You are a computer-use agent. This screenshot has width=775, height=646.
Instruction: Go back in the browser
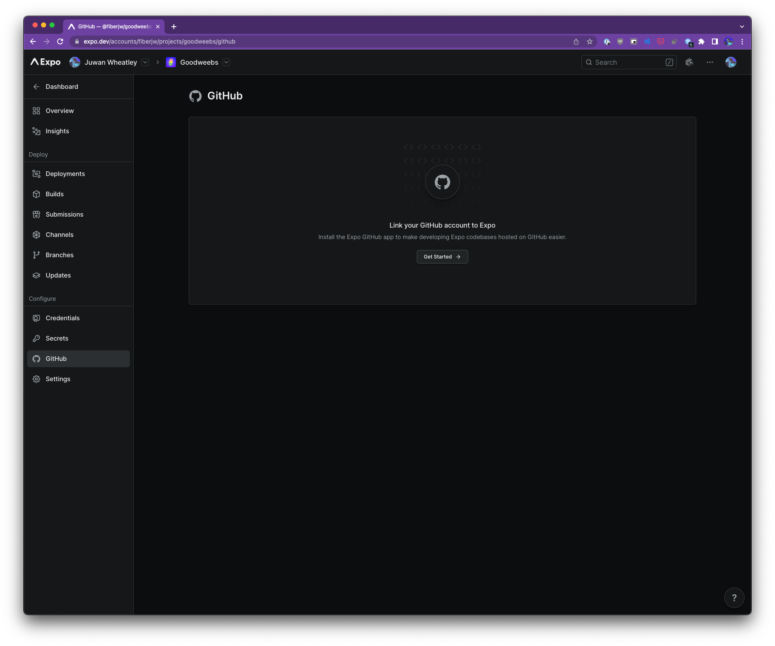33,41
